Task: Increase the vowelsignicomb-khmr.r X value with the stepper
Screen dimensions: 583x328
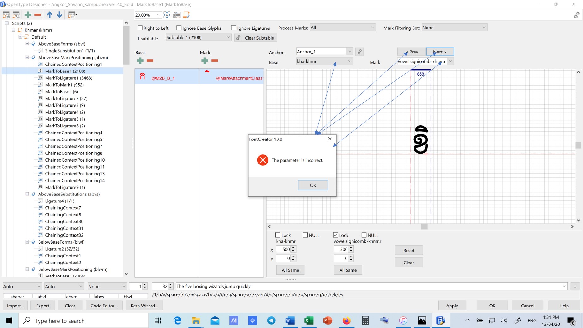Action: 351,248
